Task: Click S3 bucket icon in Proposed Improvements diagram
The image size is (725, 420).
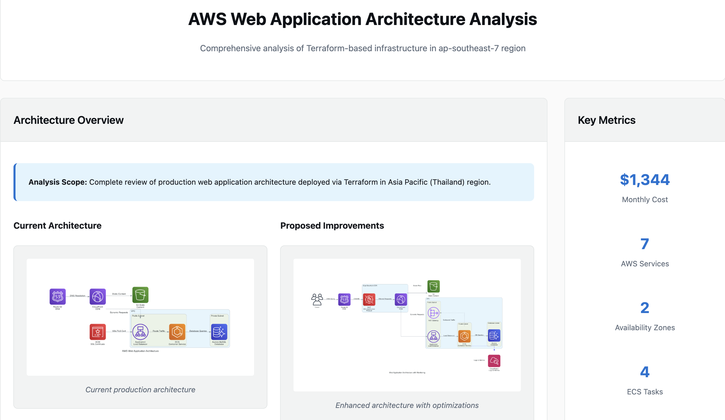Action: click(x=433, y=286)
